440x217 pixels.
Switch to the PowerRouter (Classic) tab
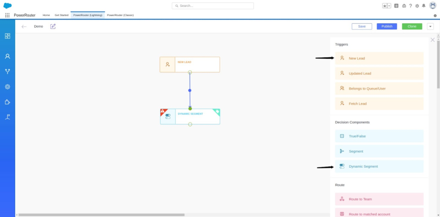[x=120, y=15]
